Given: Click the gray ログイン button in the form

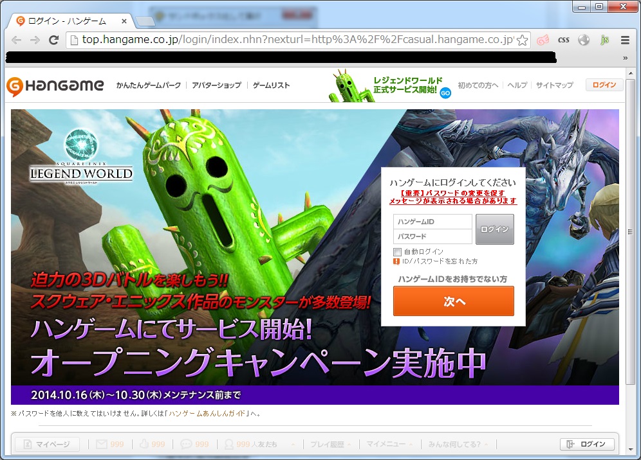Looking at the screenshot, I should click(495, 229).
